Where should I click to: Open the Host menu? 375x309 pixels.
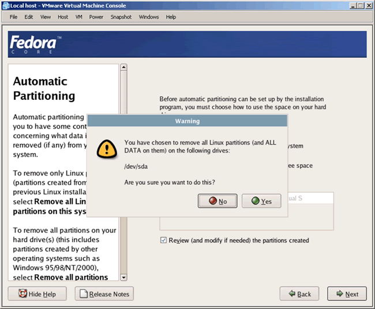[x=63, y=17]
